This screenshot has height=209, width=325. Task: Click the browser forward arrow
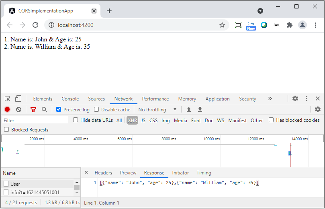click(x=22, y=25)
